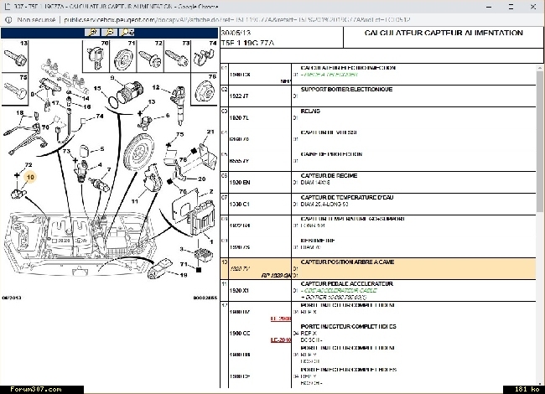Select CAPTEUR DE TEMPERATURE D'EAU description
The width and height of the screenshot is (545, 394).
[x=347, y=197]
